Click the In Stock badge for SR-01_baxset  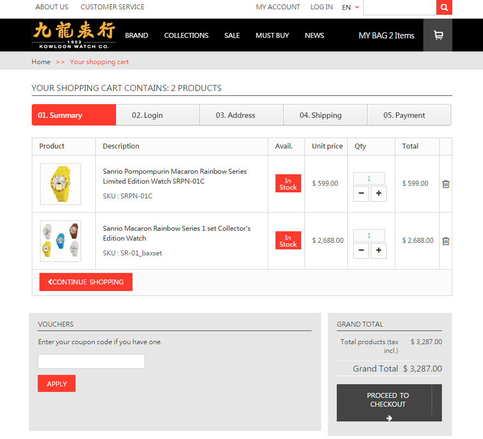pos(288,241)
